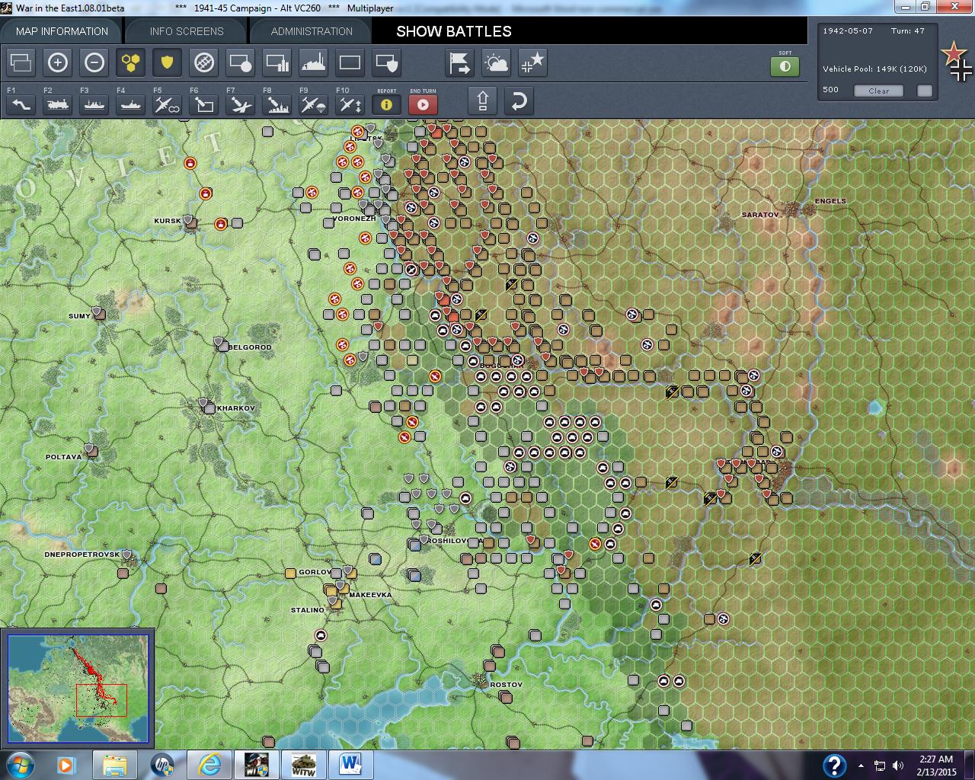Click the up arrow toolbar icon

483,101
